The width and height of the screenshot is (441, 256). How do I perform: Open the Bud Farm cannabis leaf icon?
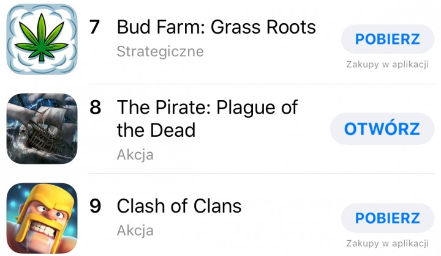(x=42, y=39)
